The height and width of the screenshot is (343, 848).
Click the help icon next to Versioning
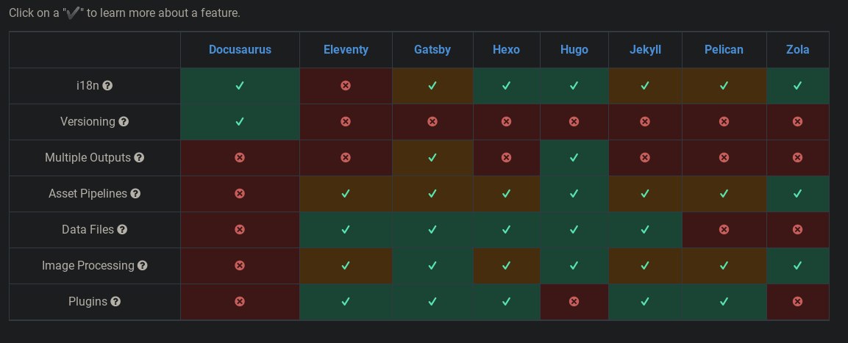pyautogui.click(x=124, y=121)
